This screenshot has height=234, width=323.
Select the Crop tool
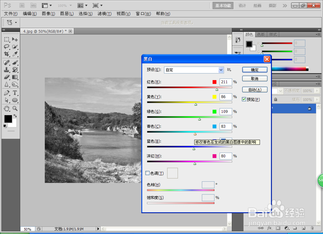pyautogui.click(x=6, y=54)
